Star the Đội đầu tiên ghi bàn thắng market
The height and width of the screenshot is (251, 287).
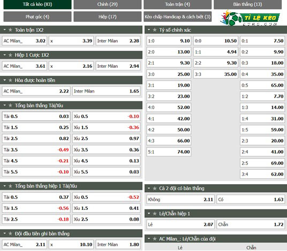point(10,233)
